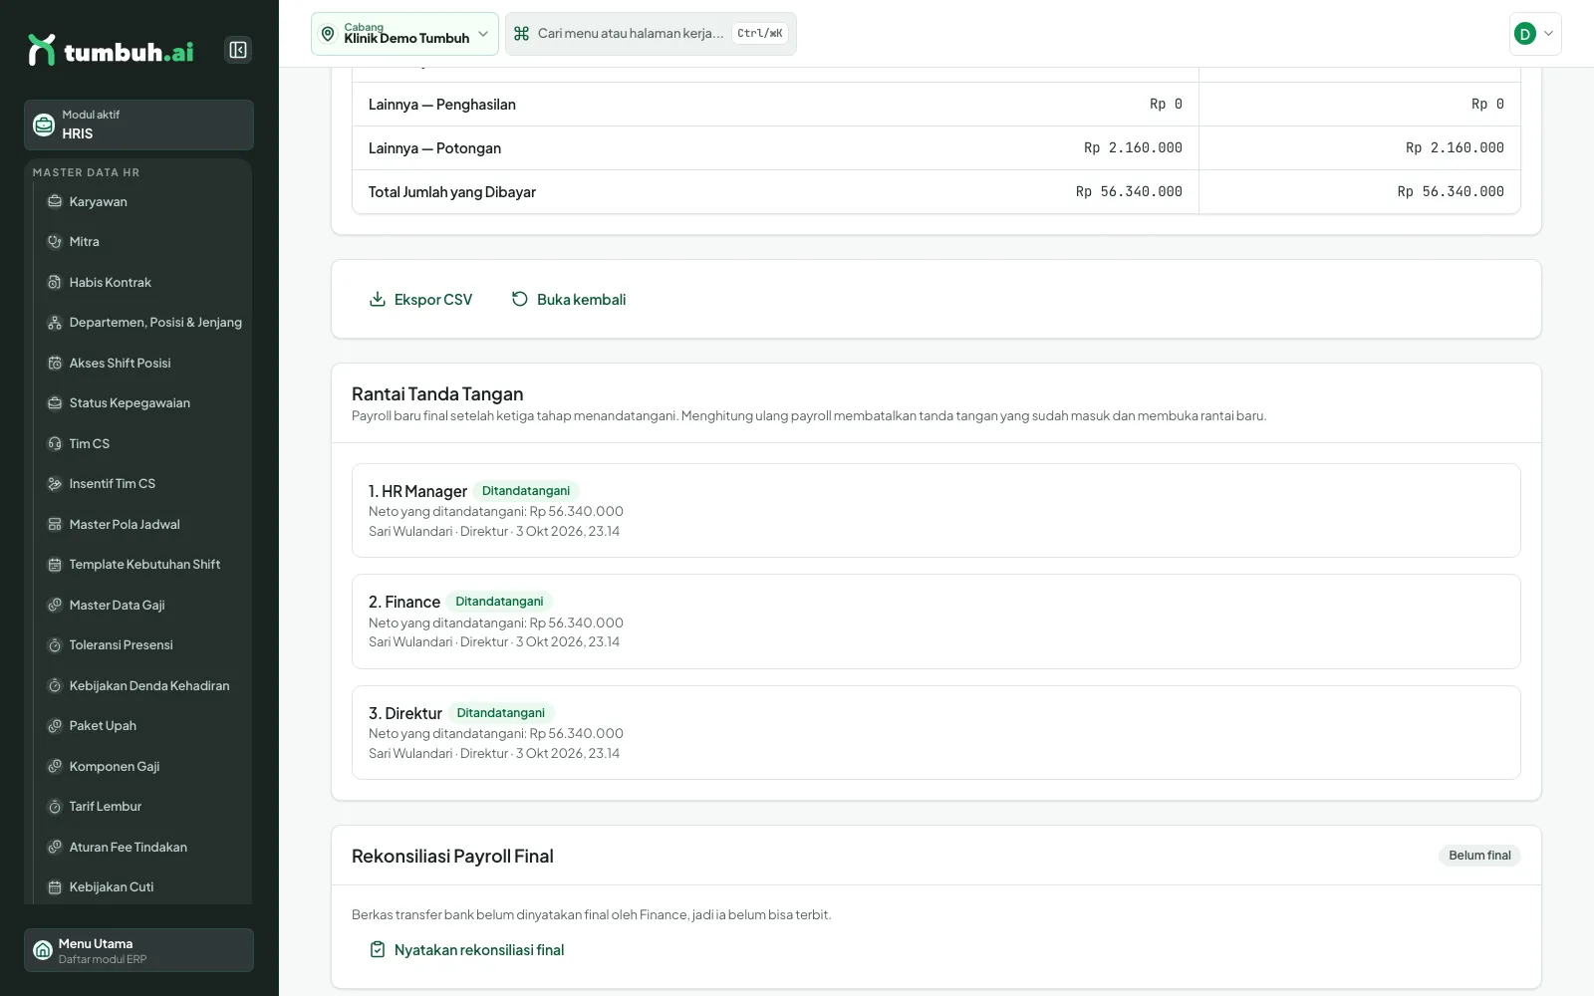Click the Ditandatangani badge for Finance

[x=499, y=602]
